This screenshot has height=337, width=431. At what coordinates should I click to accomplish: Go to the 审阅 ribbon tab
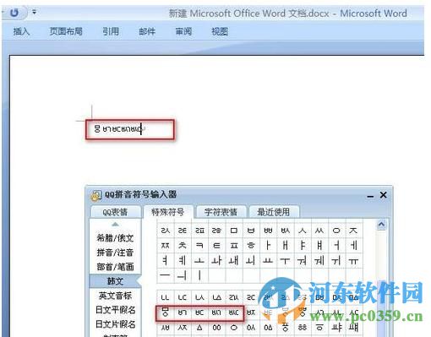tap(183, 31)
